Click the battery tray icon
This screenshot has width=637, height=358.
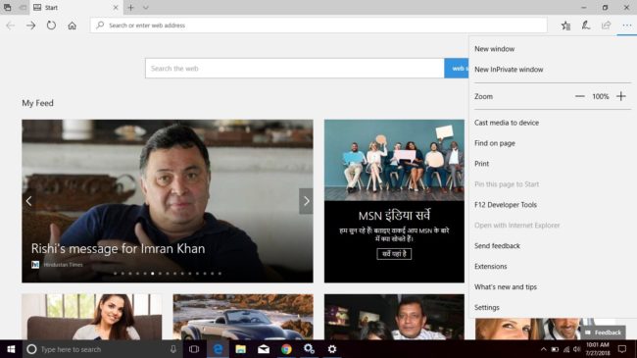click(555, 349)
